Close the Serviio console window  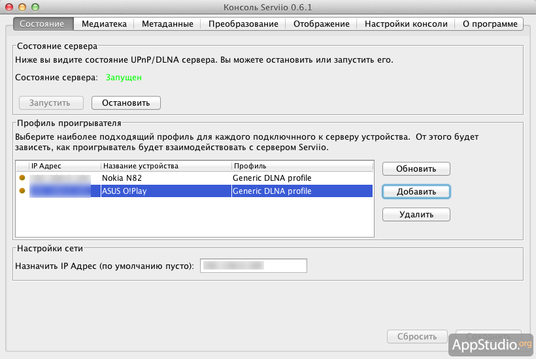(x=10, y=7)
